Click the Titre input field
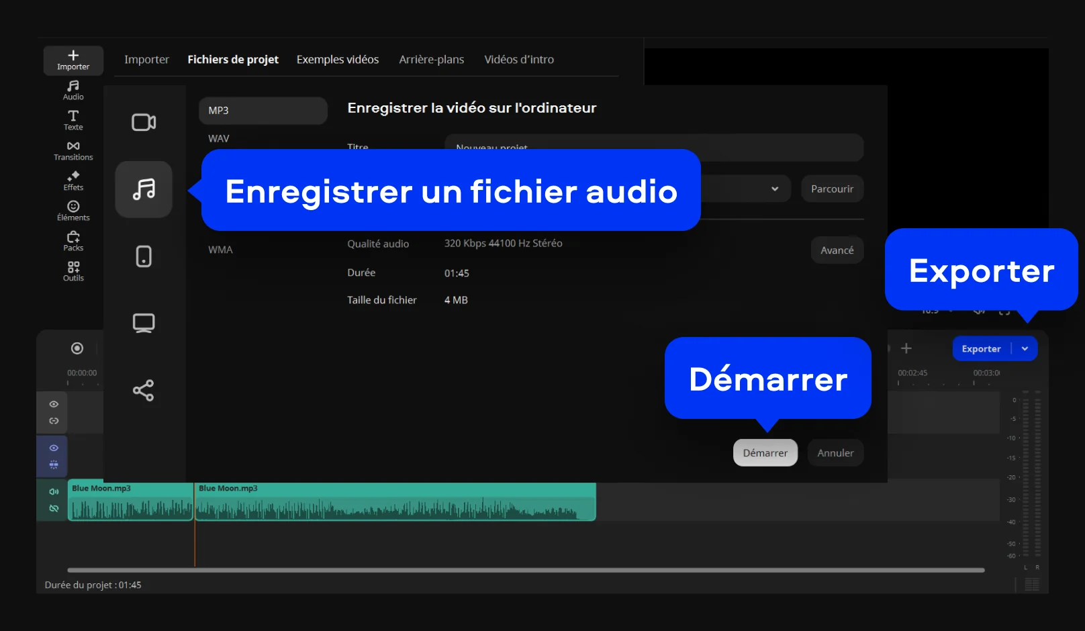 (654, 147)
